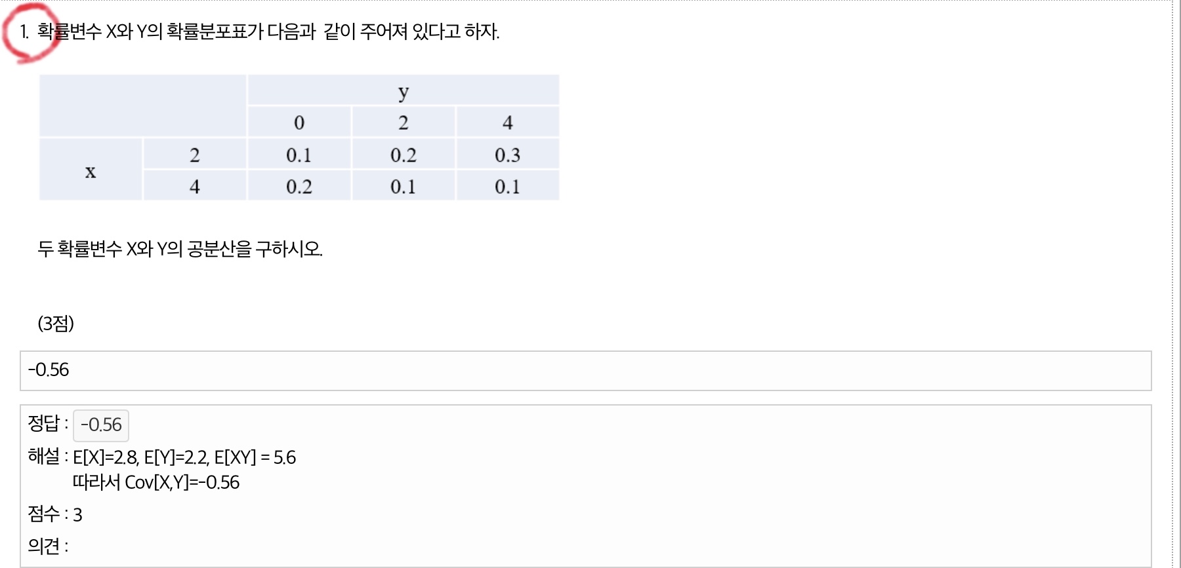The width and height of the screenshot is (1181, 568).
Task: Click the Cov[X,Y]=-0.56 explanation line
Action: 156,483
